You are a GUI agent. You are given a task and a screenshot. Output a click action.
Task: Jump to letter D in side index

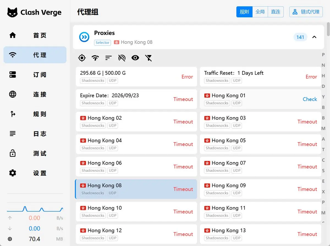pyautogui.click(x=323, y=86)
